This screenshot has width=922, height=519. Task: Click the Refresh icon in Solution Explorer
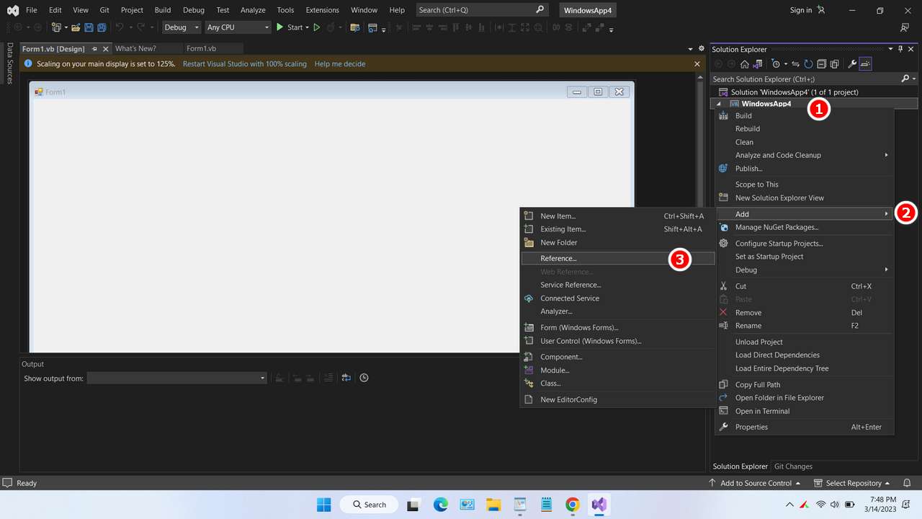pos(808,64)
